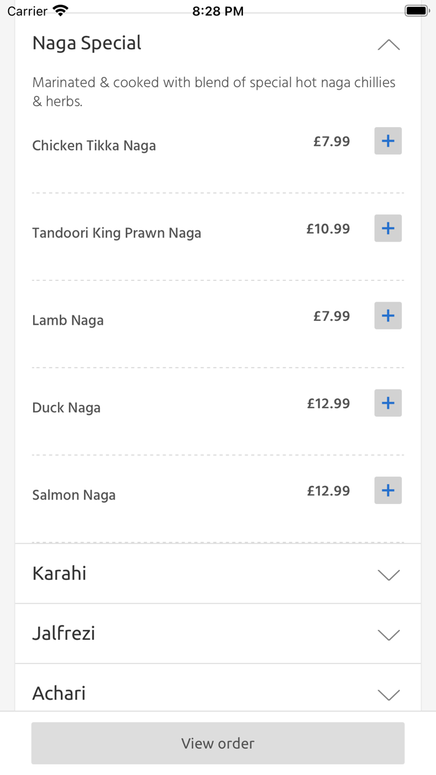Open the Achari category heading
The height and width of the screenshot is (775, 436).
59,693
